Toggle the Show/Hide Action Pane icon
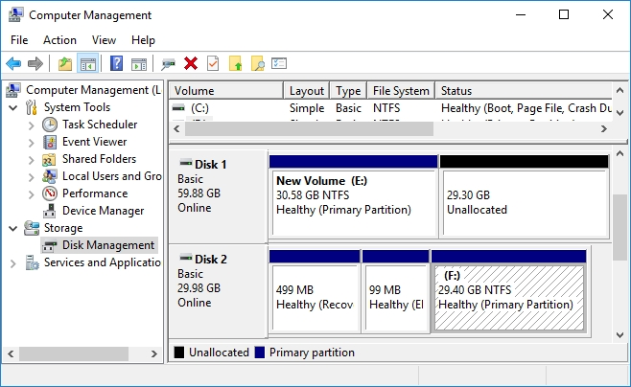 point(139,63)
